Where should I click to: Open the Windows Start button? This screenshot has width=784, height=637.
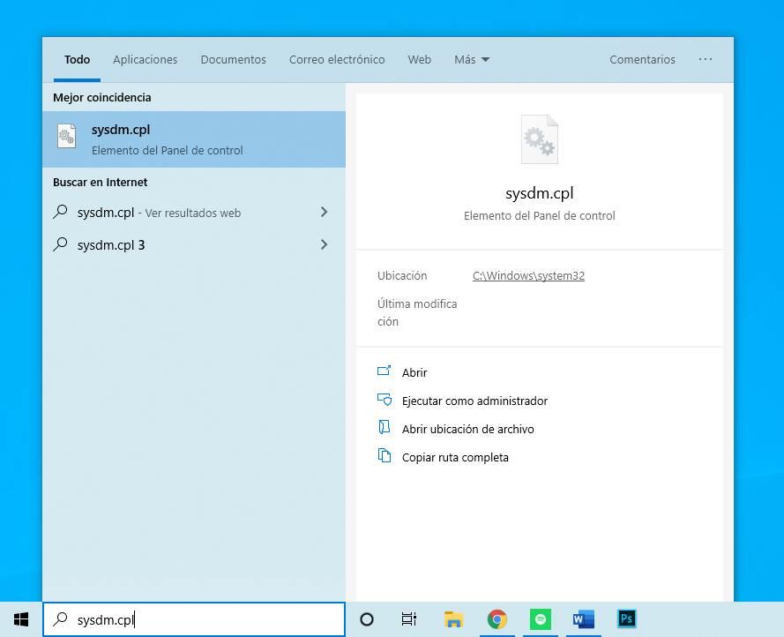pyautogui.click(x=21, y=619)
